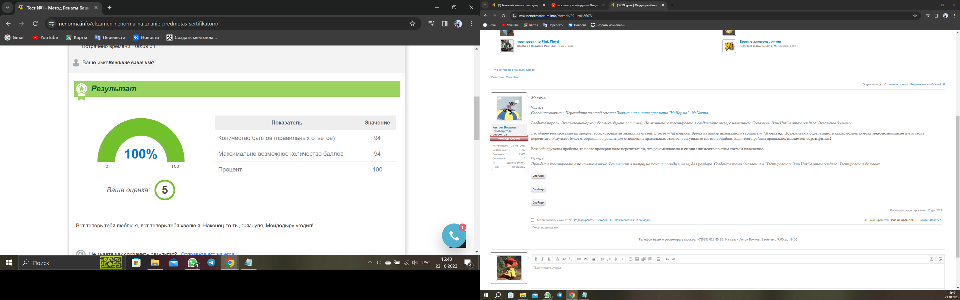Expand second Спойлер button in post
The width and height of the screenshot is (960, 300).
tap(538, 189)
